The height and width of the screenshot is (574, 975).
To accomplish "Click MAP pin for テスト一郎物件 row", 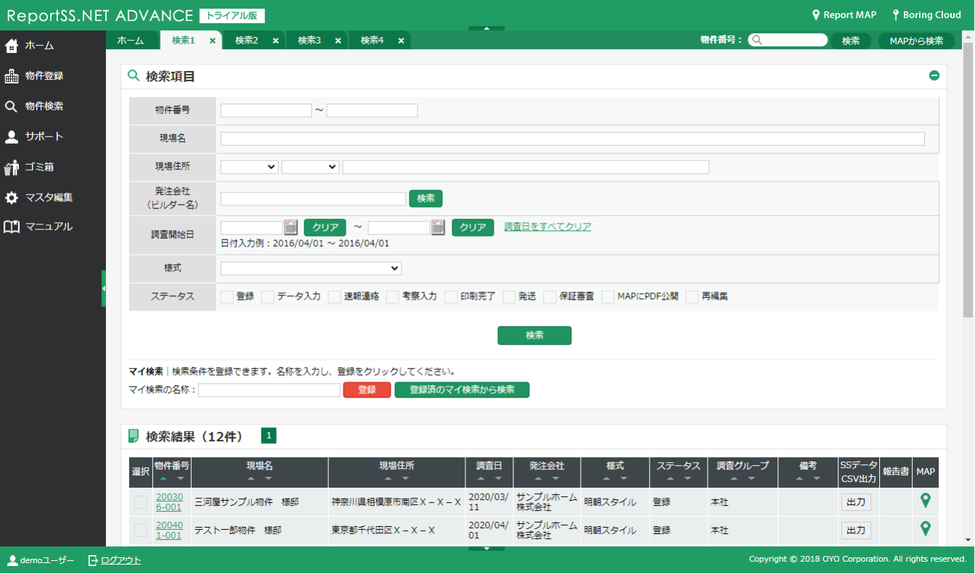I will 925,528.
